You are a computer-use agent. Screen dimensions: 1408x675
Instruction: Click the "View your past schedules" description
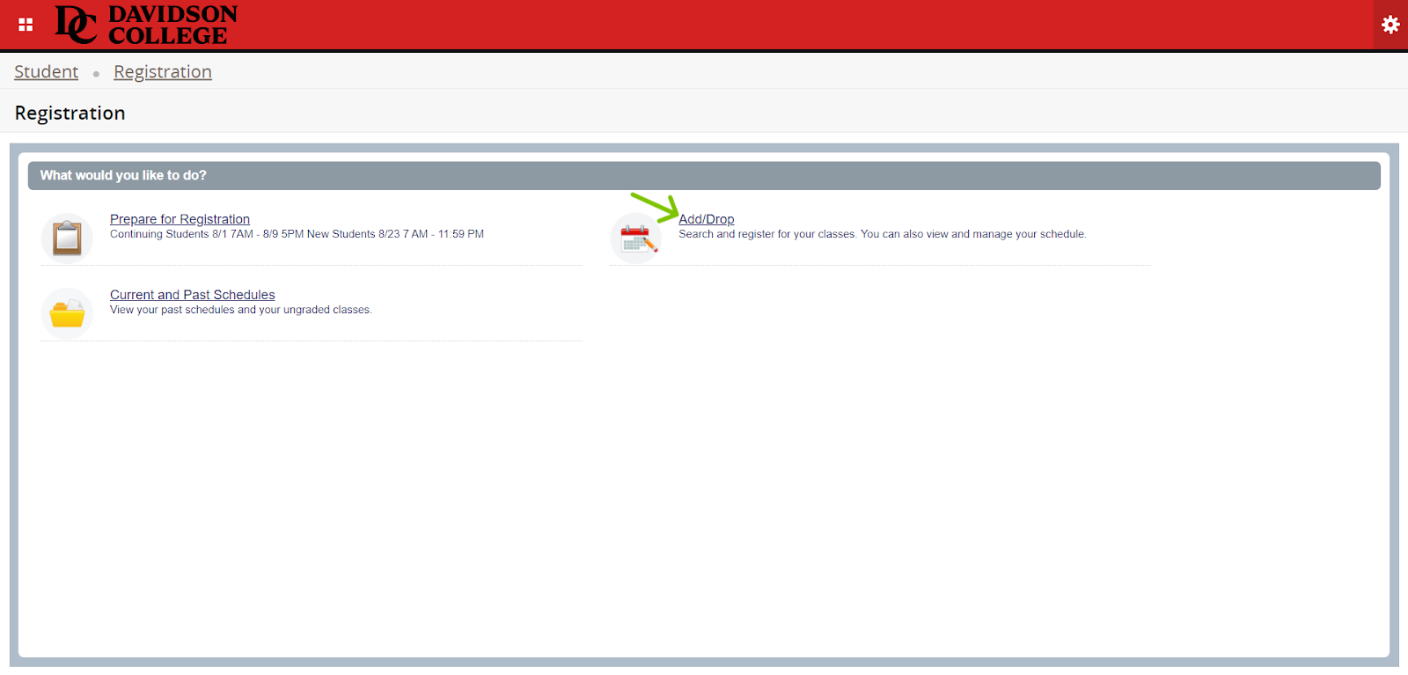point(240,310)
